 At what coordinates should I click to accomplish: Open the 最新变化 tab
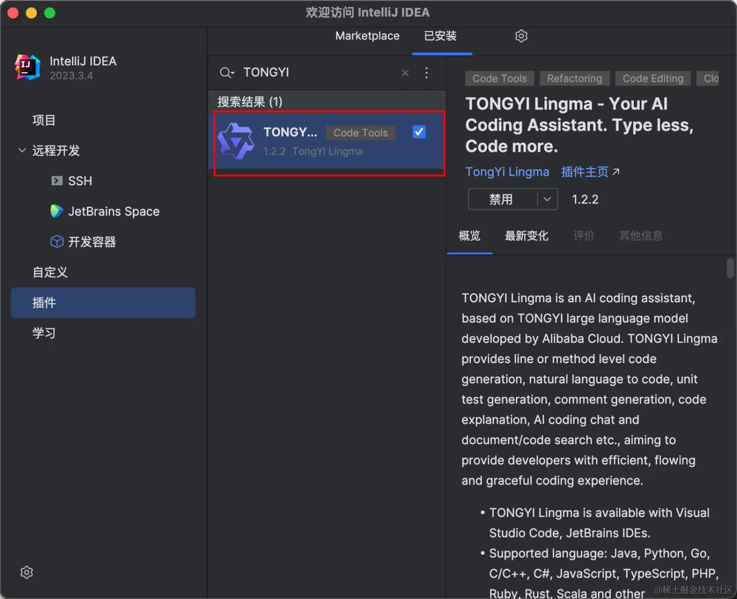coord(527,236)
